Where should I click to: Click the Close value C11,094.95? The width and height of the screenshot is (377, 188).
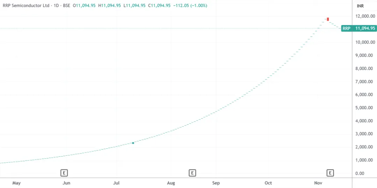tap(159, 6)
